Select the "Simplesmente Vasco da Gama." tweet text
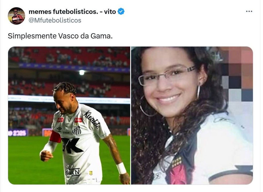Viewport: 263px width, 192px height. [60, 36]
